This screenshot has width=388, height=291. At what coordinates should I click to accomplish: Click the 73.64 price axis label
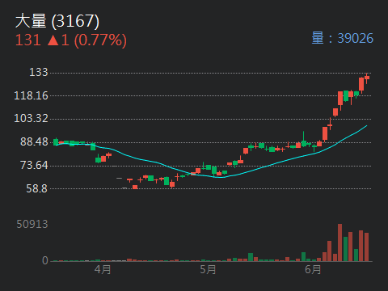click(x=34, y=165)
